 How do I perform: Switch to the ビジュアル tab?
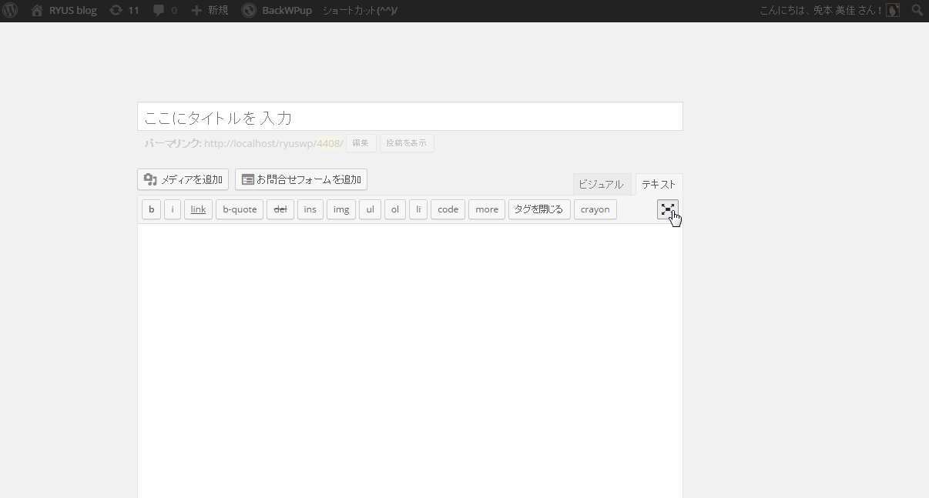click(x=601, y=185)
